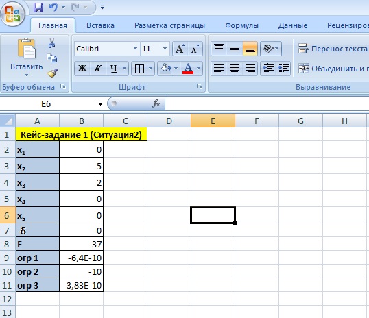Screen dimensions: 369x318
Task: Select row 6 header
Action: coord(8,215)
